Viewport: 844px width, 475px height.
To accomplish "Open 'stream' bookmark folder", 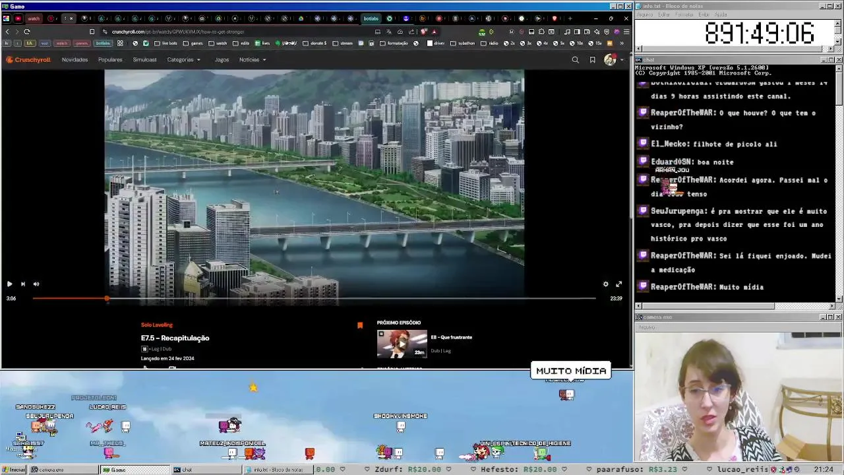I will point(343,44).
